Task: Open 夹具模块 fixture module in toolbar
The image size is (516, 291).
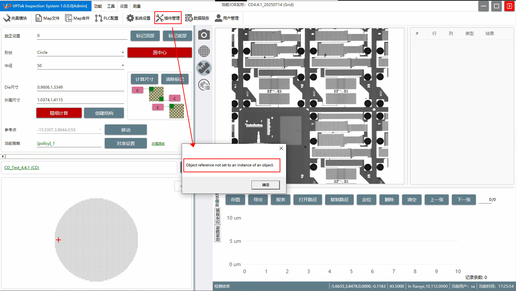Action: click(15, 18)
